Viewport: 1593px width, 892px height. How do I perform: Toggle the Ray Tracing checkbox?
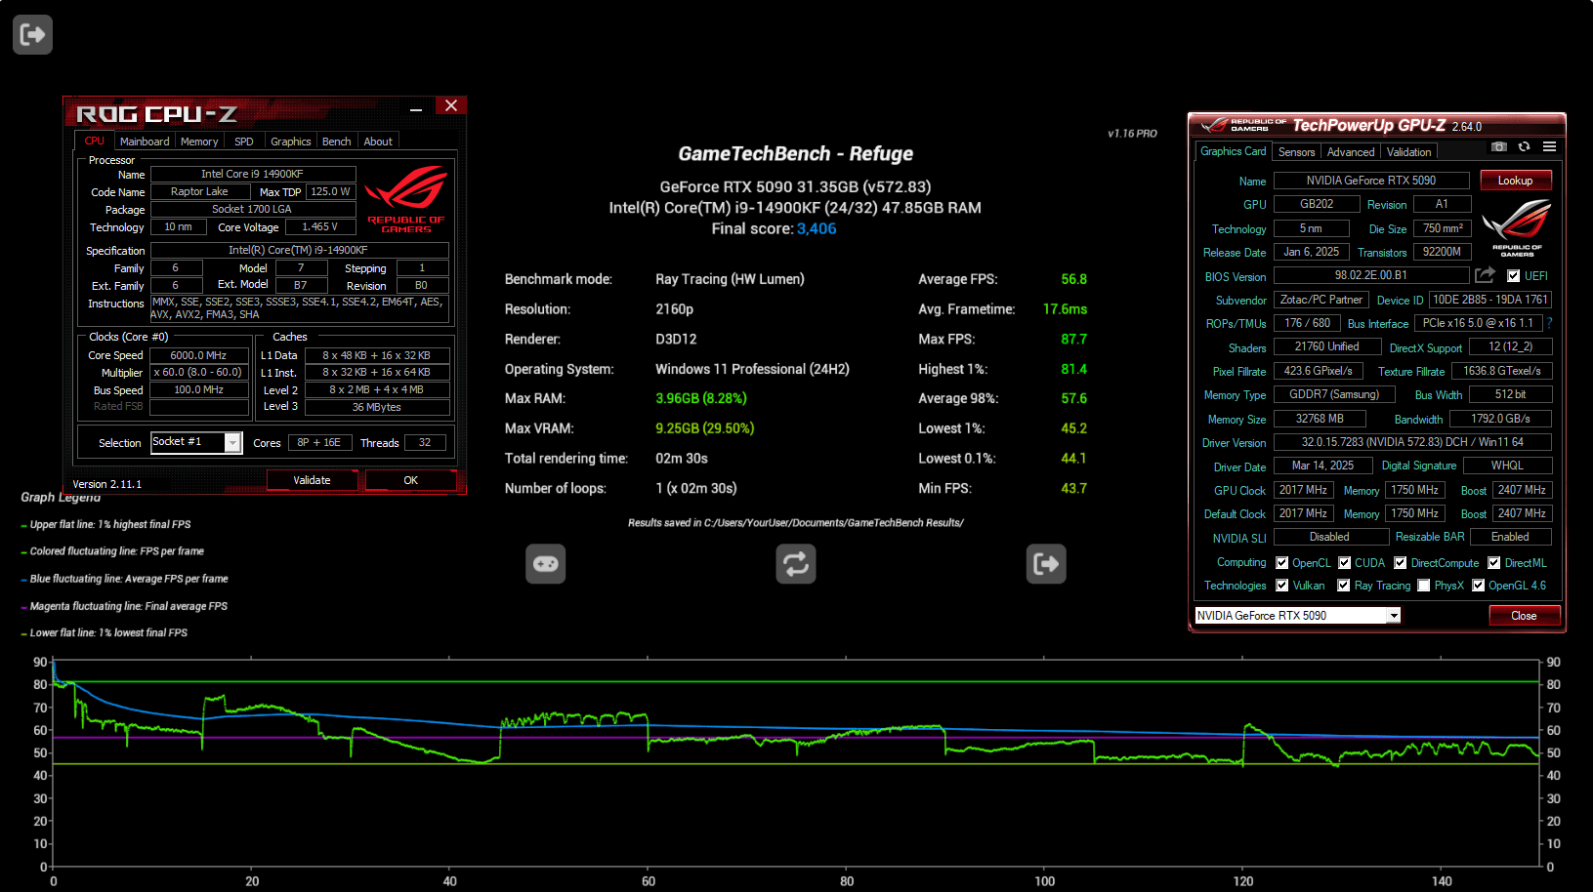click(1343, 586)
